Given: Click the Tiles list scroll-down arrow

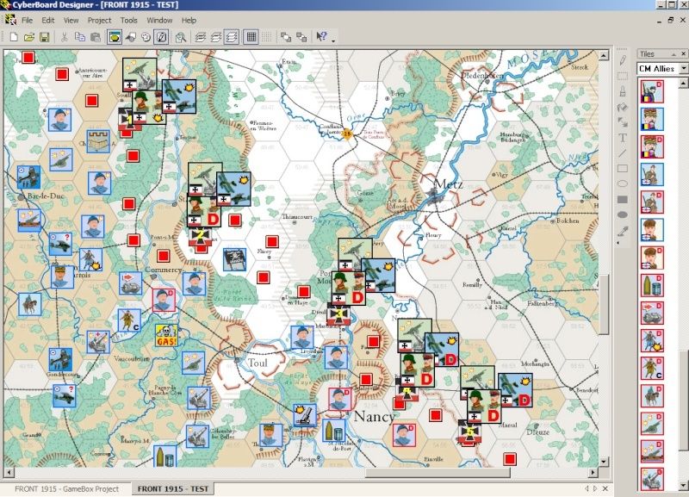Looking at the screenshot, I should click(684, 486).
